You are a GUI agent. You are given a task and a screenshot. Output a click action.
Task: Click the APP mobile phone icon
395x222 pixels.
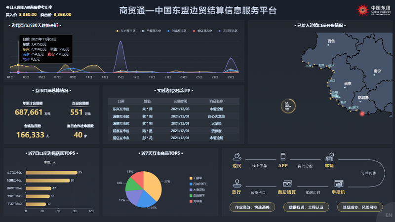[x=283, y=156]
